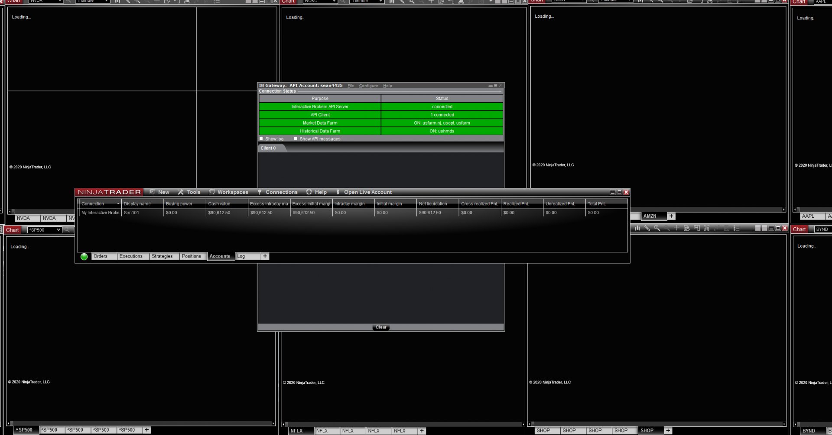
Task: Click the horizontal scrollbar under the NFLX chart
Action: (x=403, y=424)
